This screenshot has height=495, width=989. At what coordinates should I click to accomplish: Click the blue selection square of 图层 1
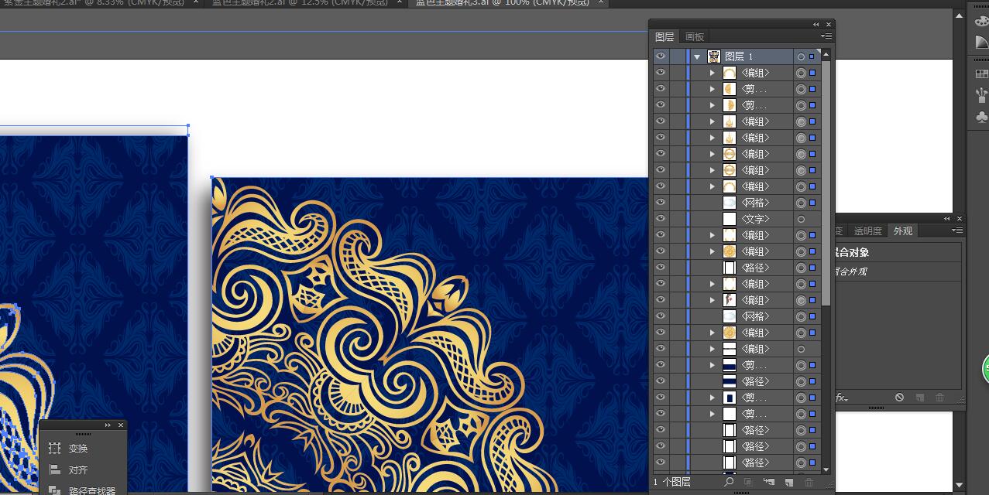[x=812, y=56]
